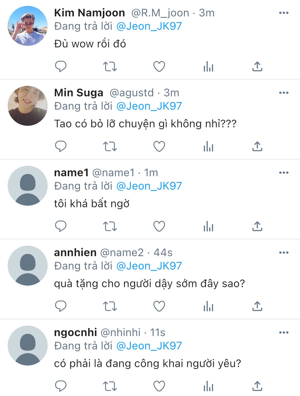The image size is (300, 396).
Task: Retweet Min Suga's reply
Action: point(110,147)
